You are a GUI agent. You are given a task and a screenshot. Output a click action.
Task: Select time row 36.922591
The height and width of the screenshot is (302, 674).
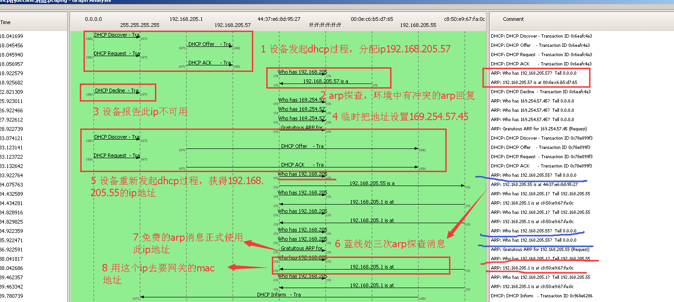point(12,250)
